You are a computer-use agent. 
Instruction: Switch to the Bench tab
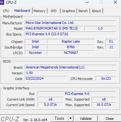(x=83, y=11)
